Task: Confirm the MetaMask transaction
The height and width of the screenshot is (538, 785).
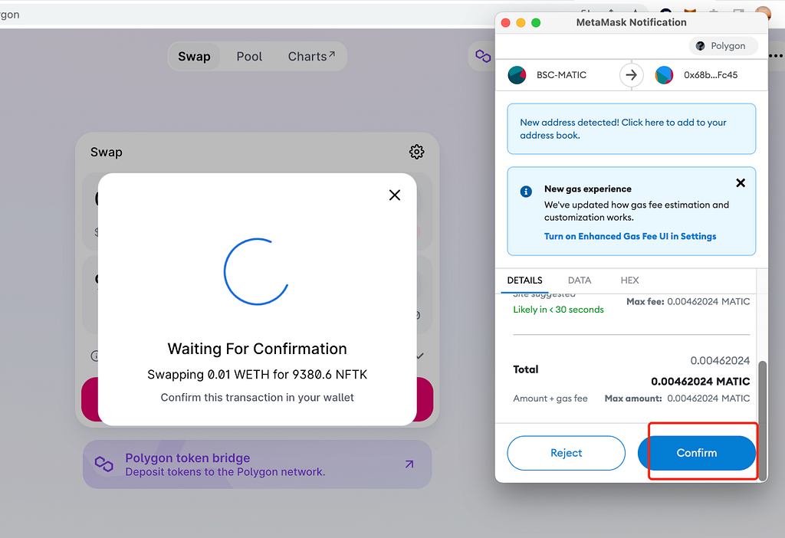Action: (696, 453)
